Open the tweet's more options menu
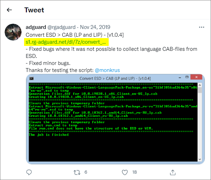 coord(201,27)
